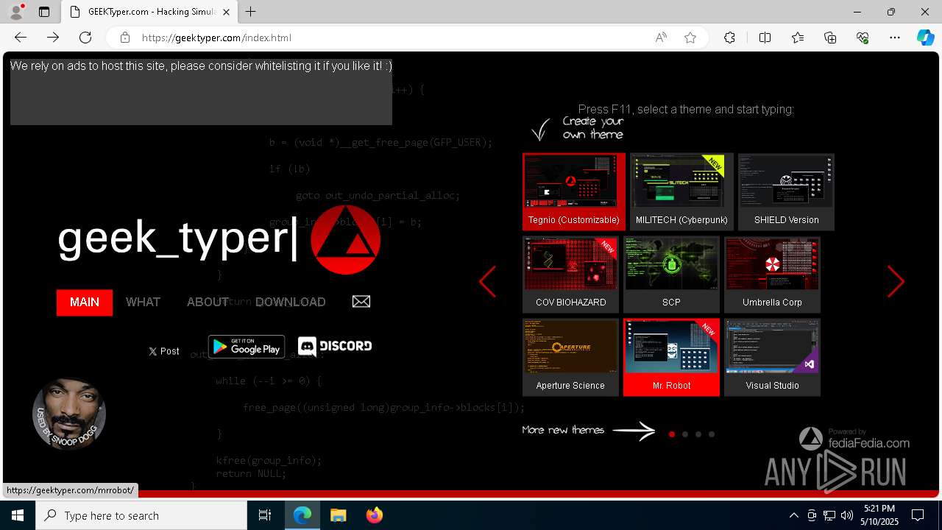942x530 pixels.
Task: Open the Copilot icon in toolbar
Action: coord(925,38)
